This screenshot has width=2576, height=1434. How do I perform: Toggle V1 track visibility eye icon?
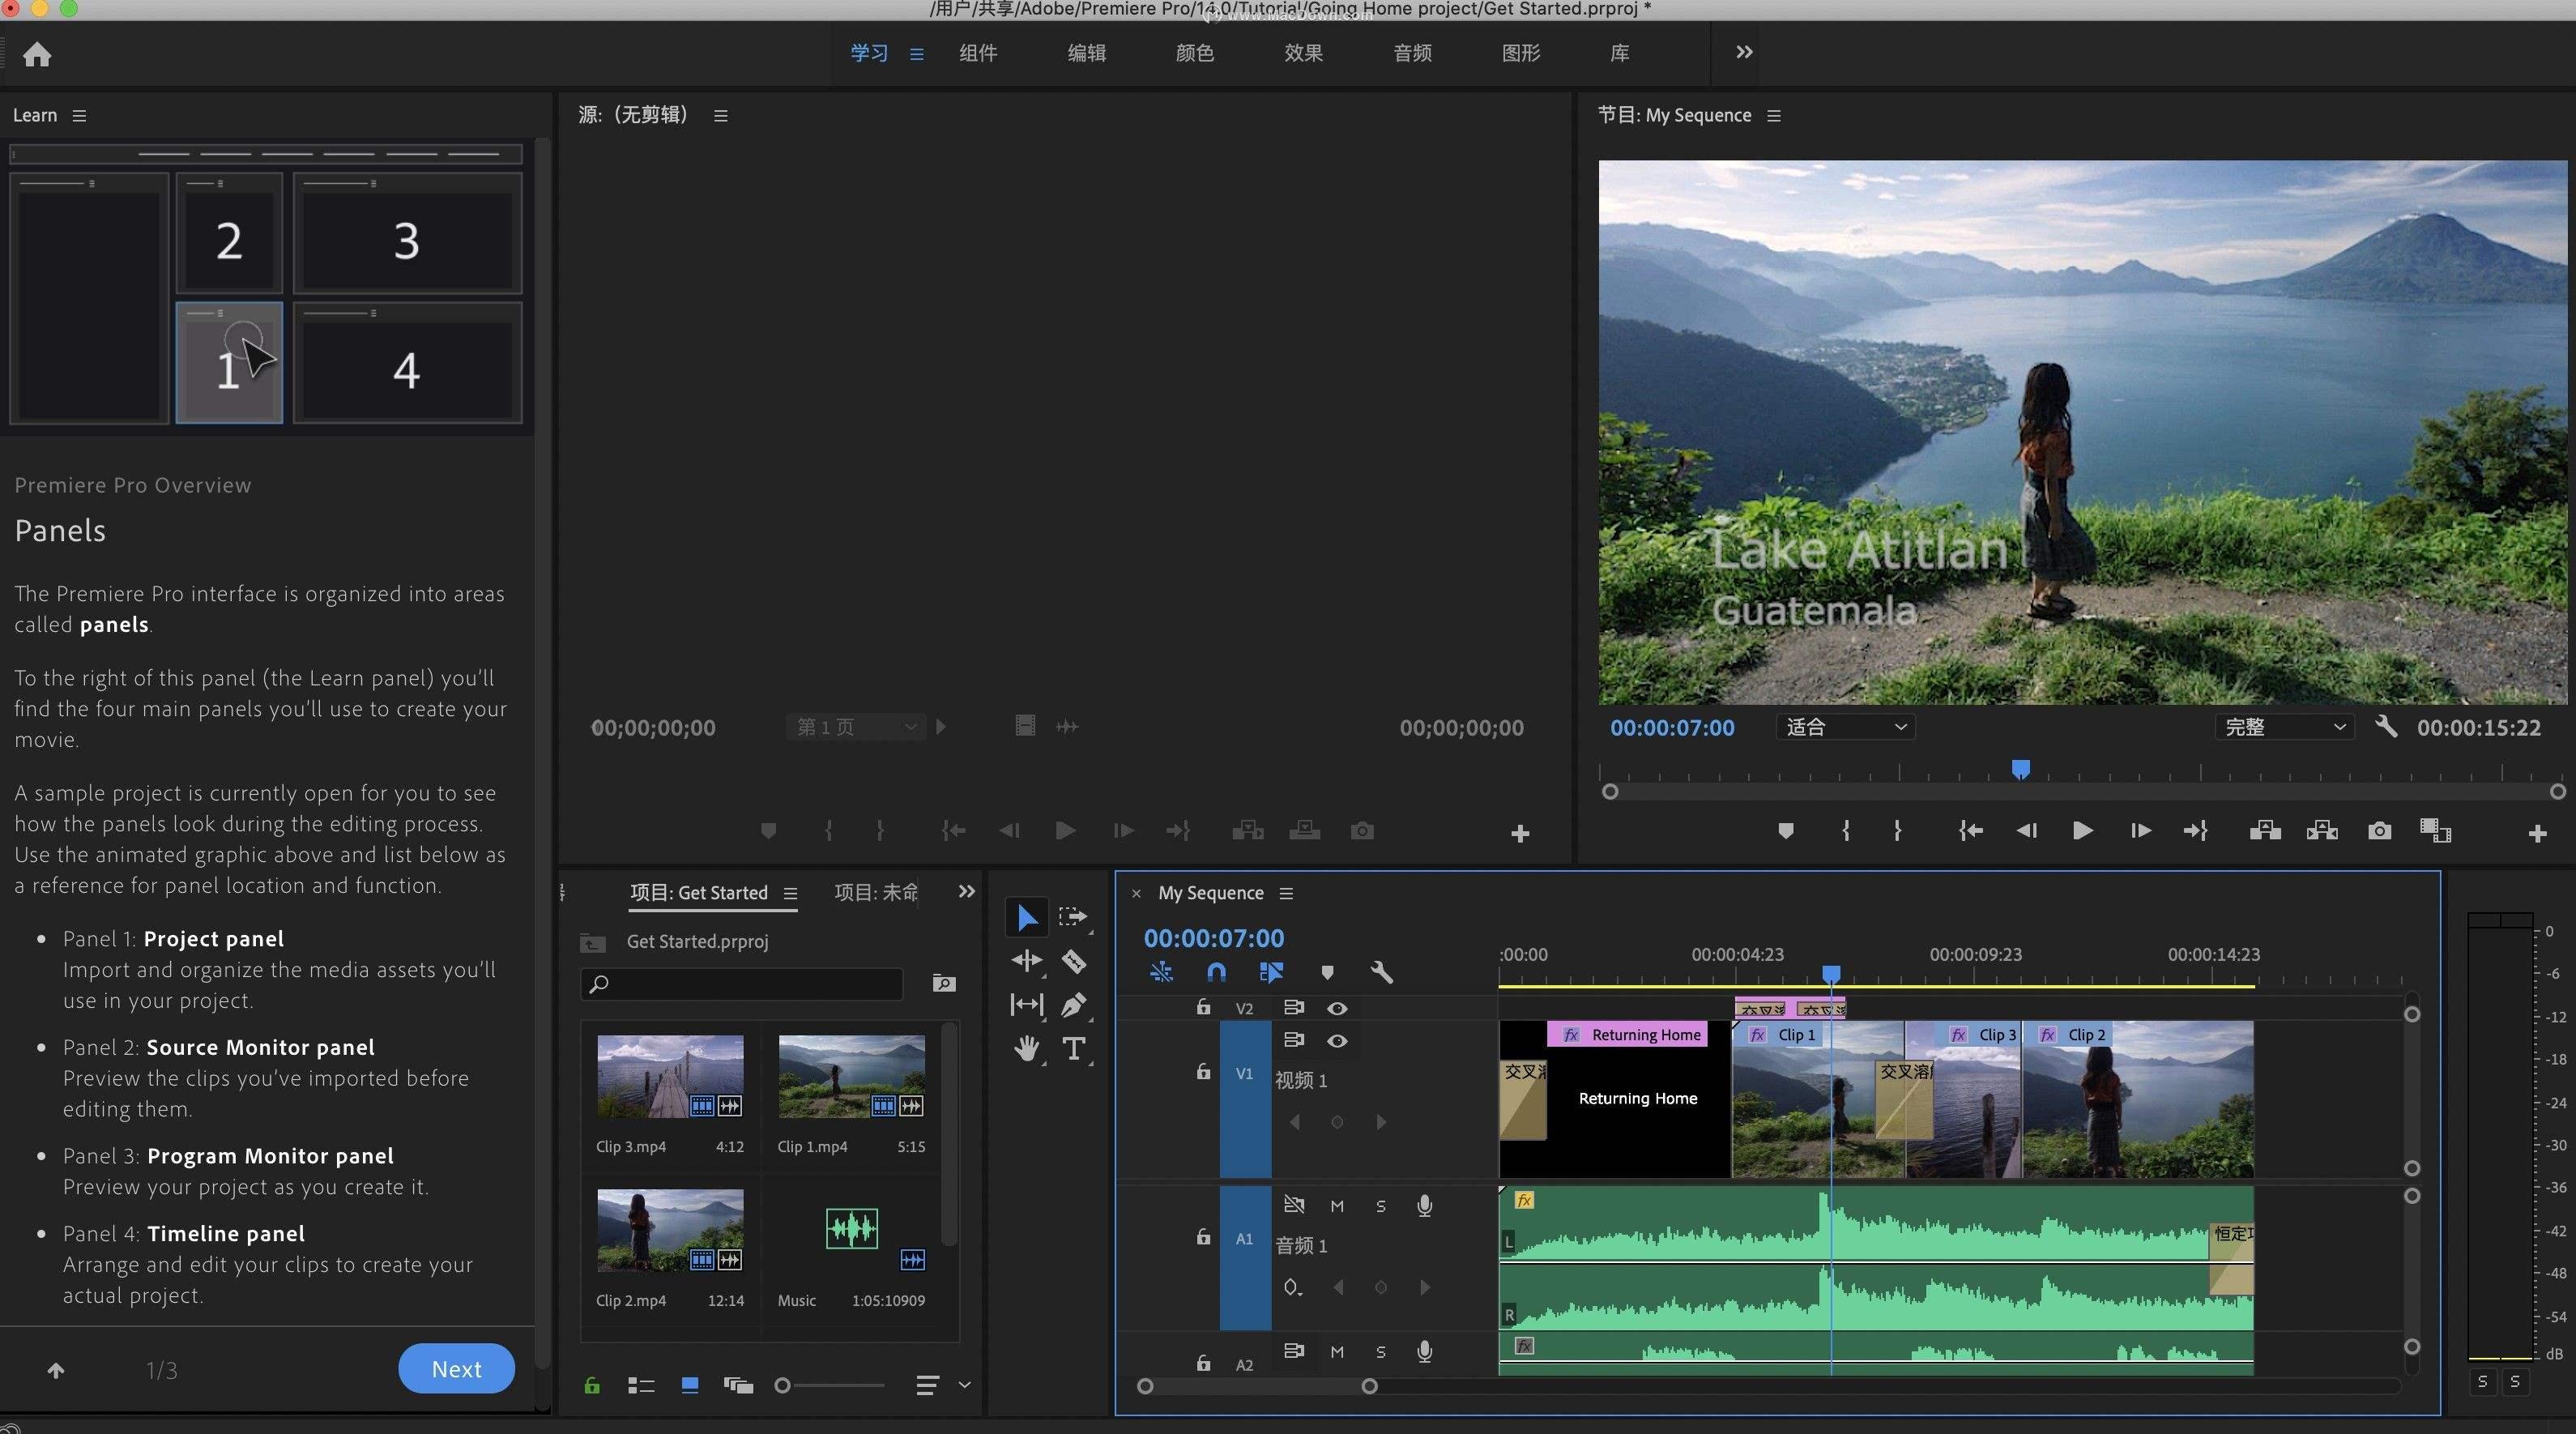click(1340, 1040)
